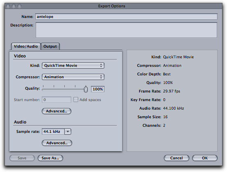Open the Compressor Animation dropdown

point(73,77)
